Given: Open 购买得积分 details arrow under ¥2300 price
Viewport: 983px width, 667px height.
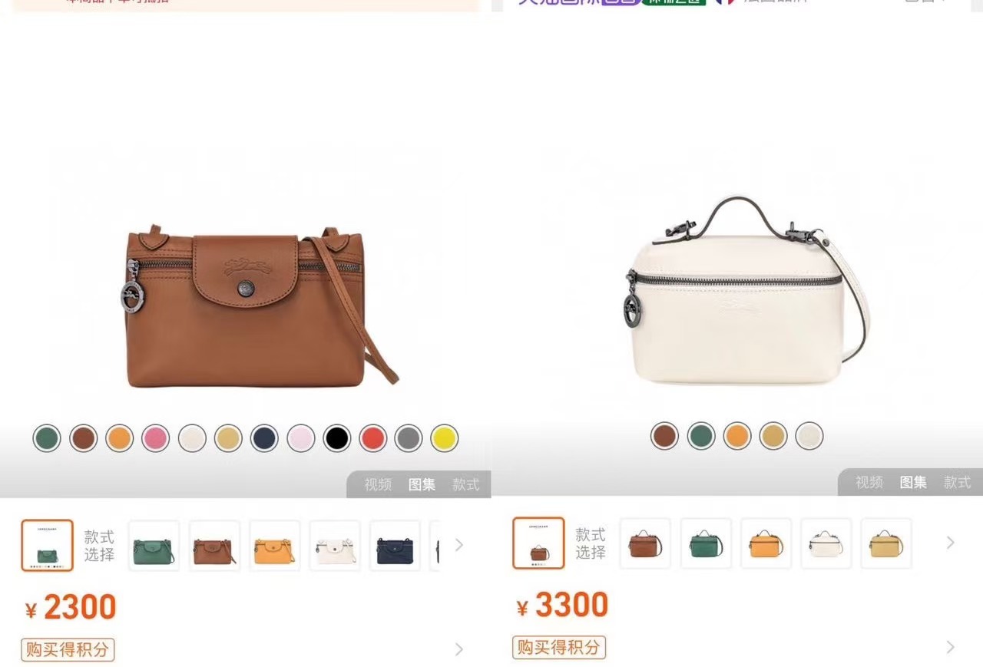Looking at the screenshot, I should tap(459, 649).
